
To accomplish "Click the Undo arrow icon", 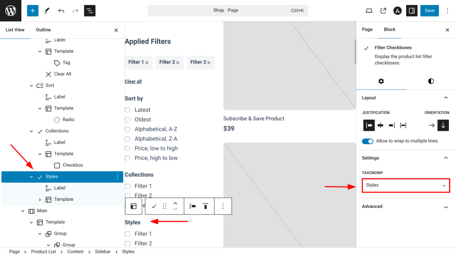I will coord(61,11).
